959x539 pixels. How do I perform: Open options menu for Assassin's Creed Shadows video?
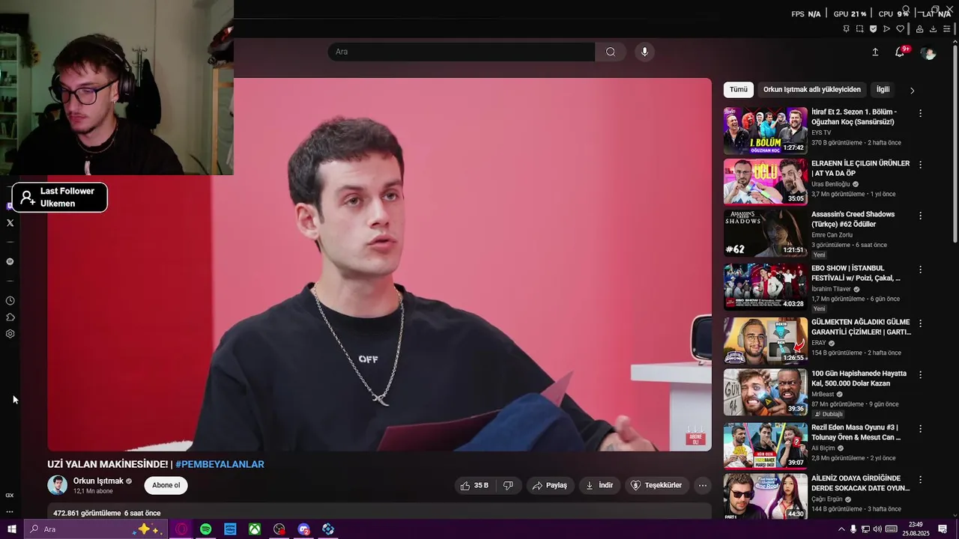921,216
